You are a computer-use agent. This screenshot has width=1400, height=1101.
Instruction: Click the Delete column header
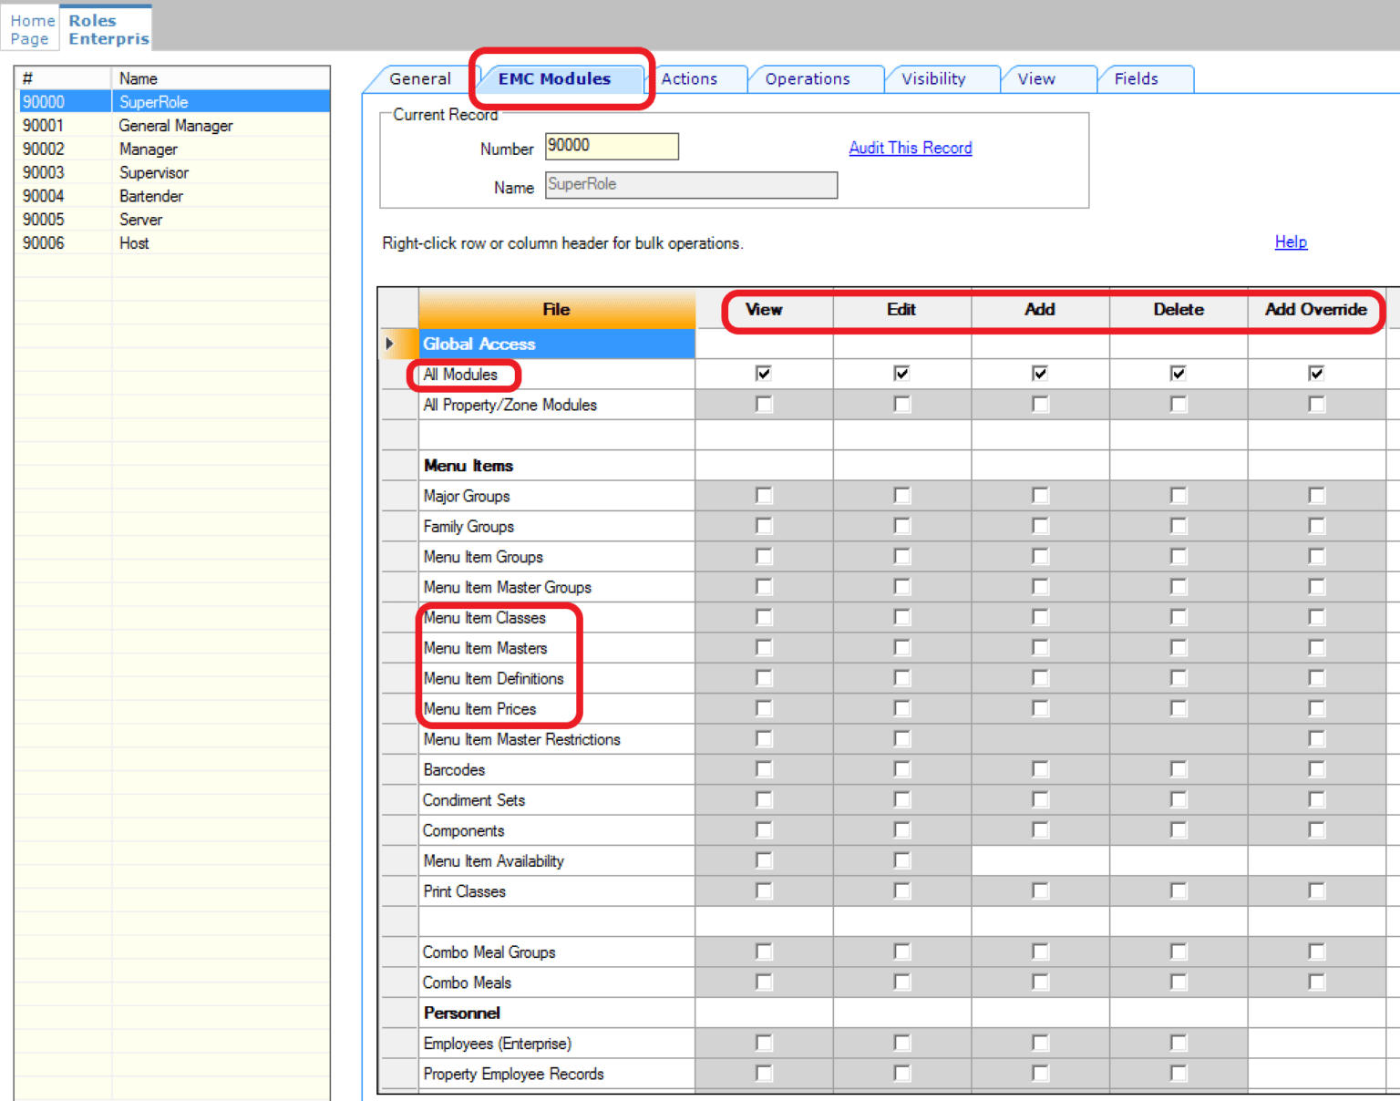(x=1179, y=309)
